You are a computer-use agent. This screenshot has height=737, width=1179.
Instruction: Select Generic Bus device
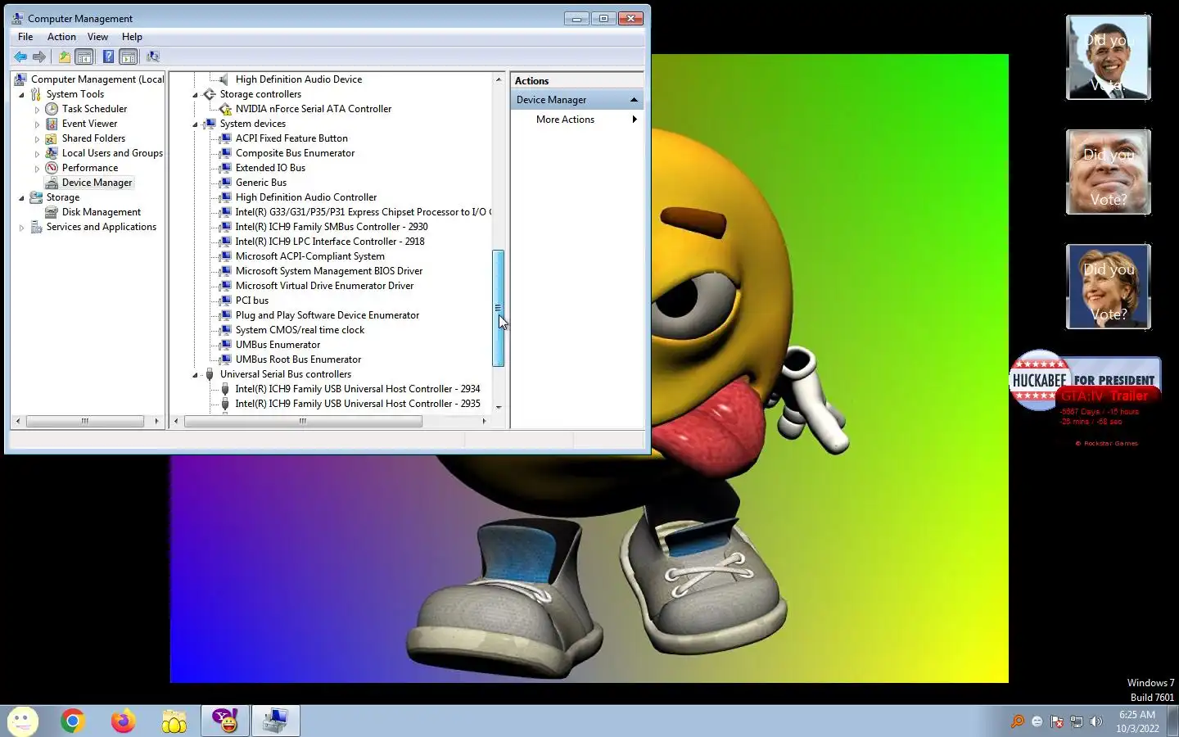tap(261, 183)
